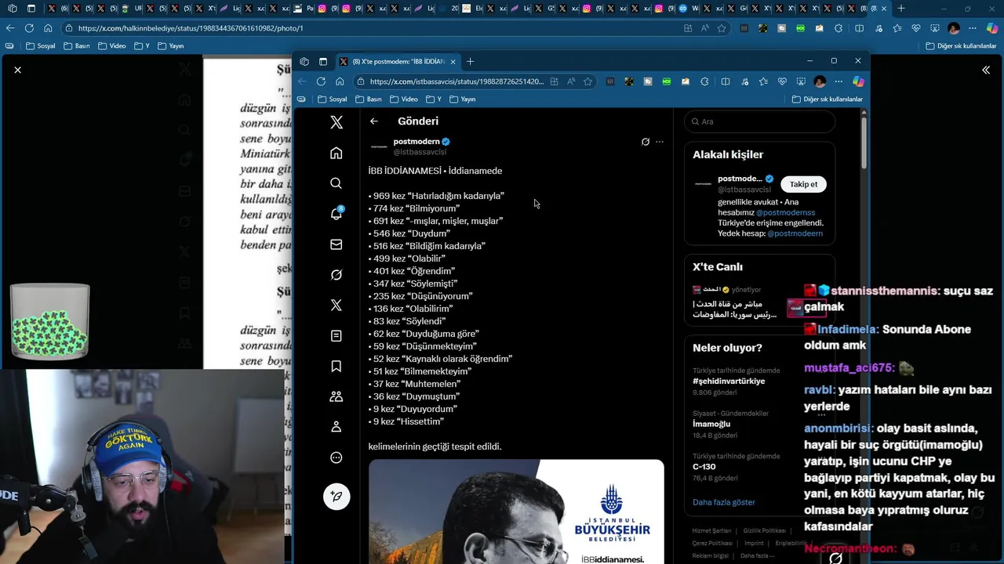Open Basın bookmarks folder in front window
This screenshot has width=1004, height=564.
[x=369, y=99]
